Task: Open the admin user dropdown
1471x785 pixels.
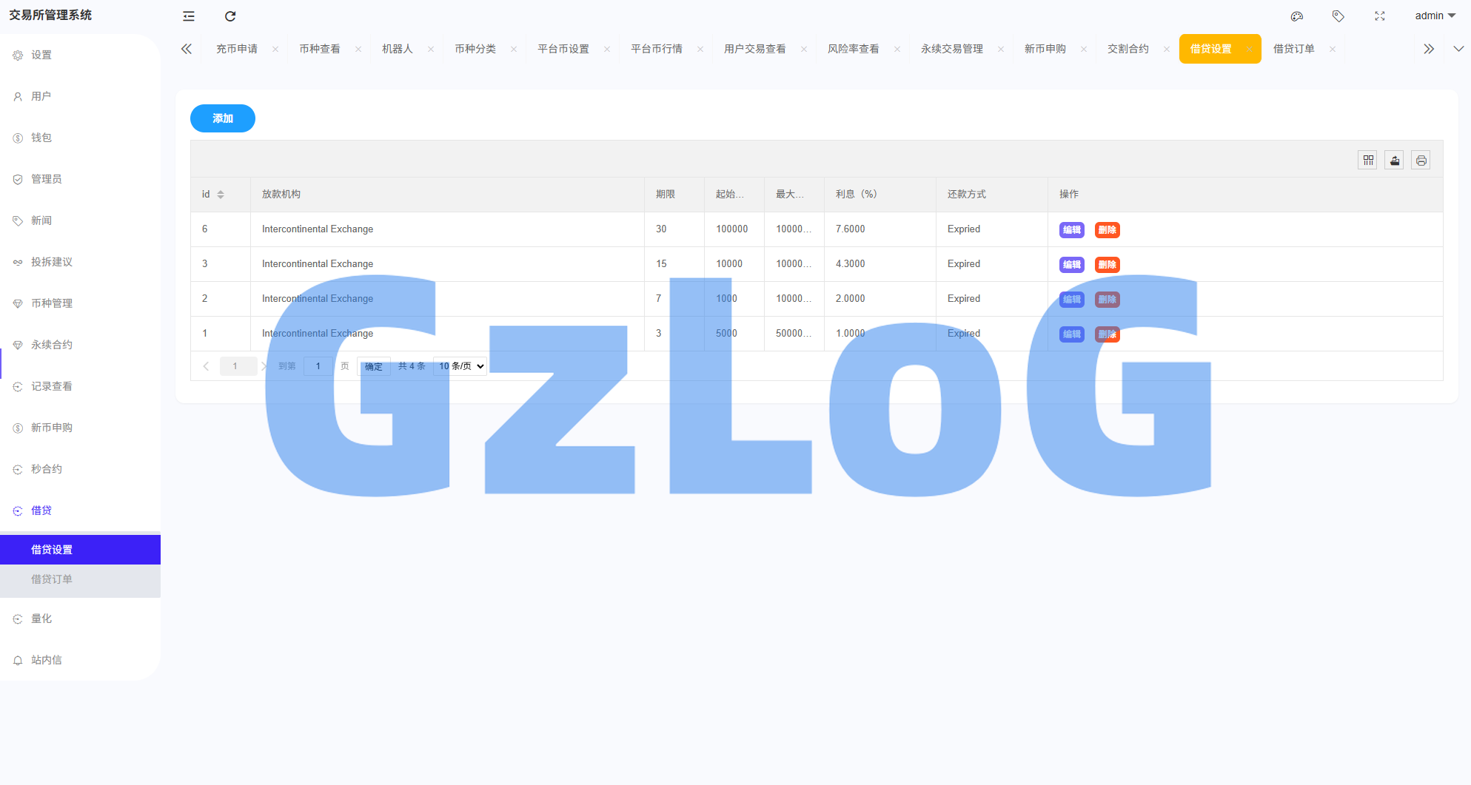Action: tap(1435, 16)
